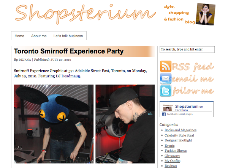Follow the Deadmau5 hyperlink
This screenshot has width=228, height=168.
(x=71, y=76)
